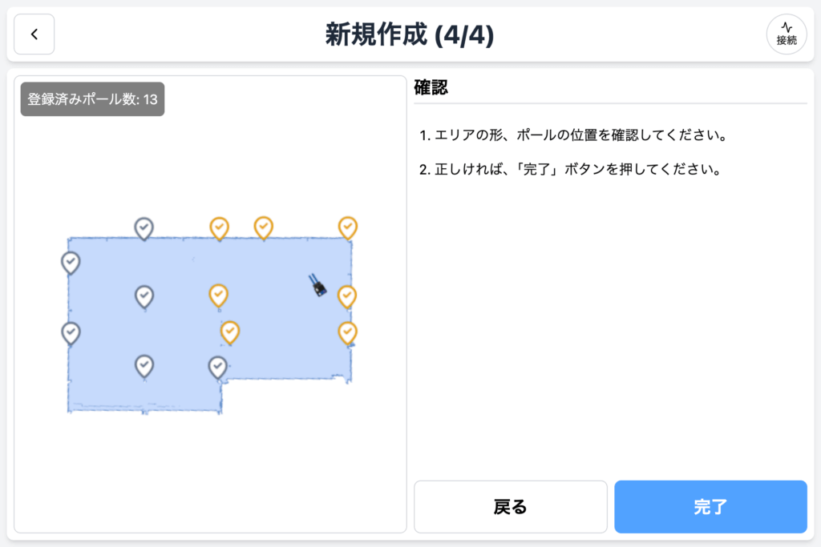Screen dimensions: 821x547
Task: Click the upper orange pole marker in the area's interior
Action: tap(219, 296)
